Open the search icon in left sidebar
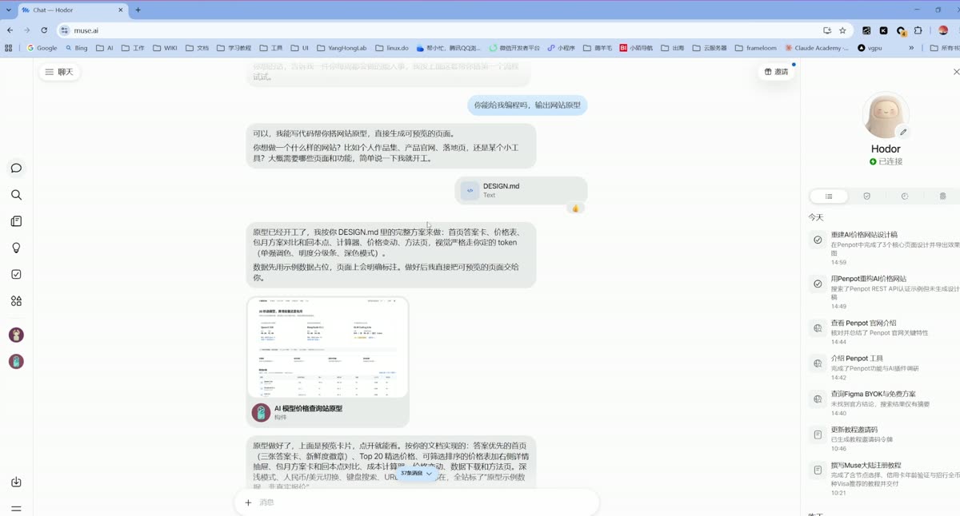The width and height of the screenshot is (960, 516). (16, 195)
